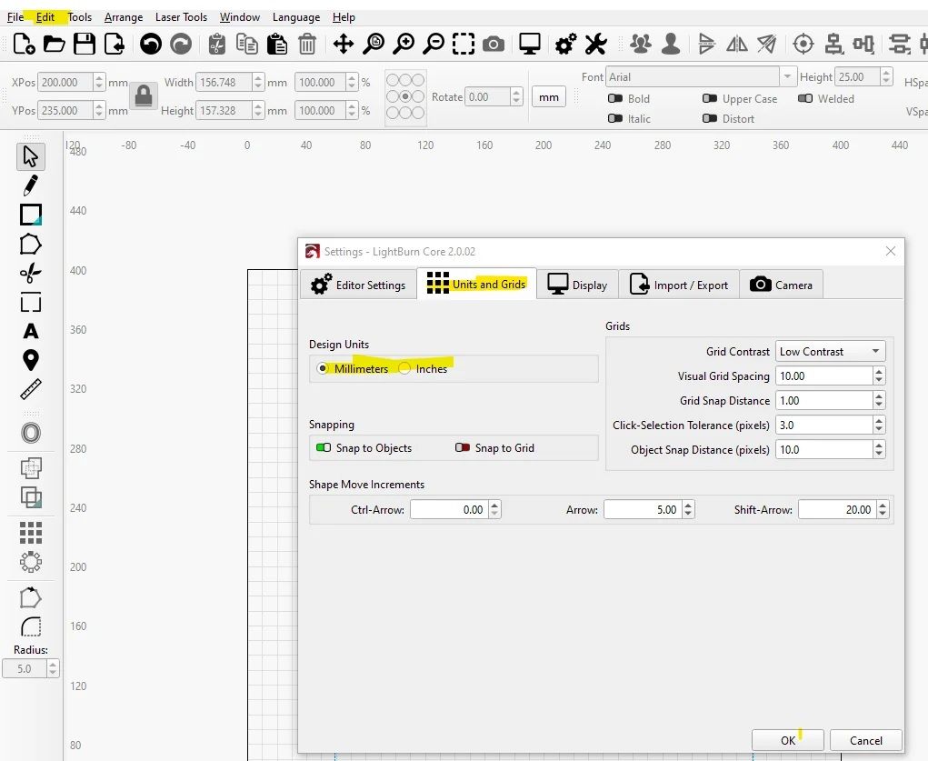The image size is (928, 761).
Task: Select the Text tool
Action: tap(31, 330)
